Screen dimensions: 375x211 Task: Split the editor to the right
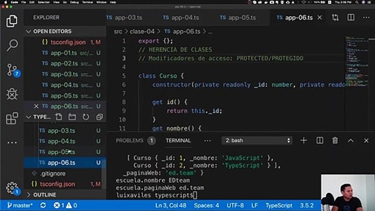(x=351, y=18)
